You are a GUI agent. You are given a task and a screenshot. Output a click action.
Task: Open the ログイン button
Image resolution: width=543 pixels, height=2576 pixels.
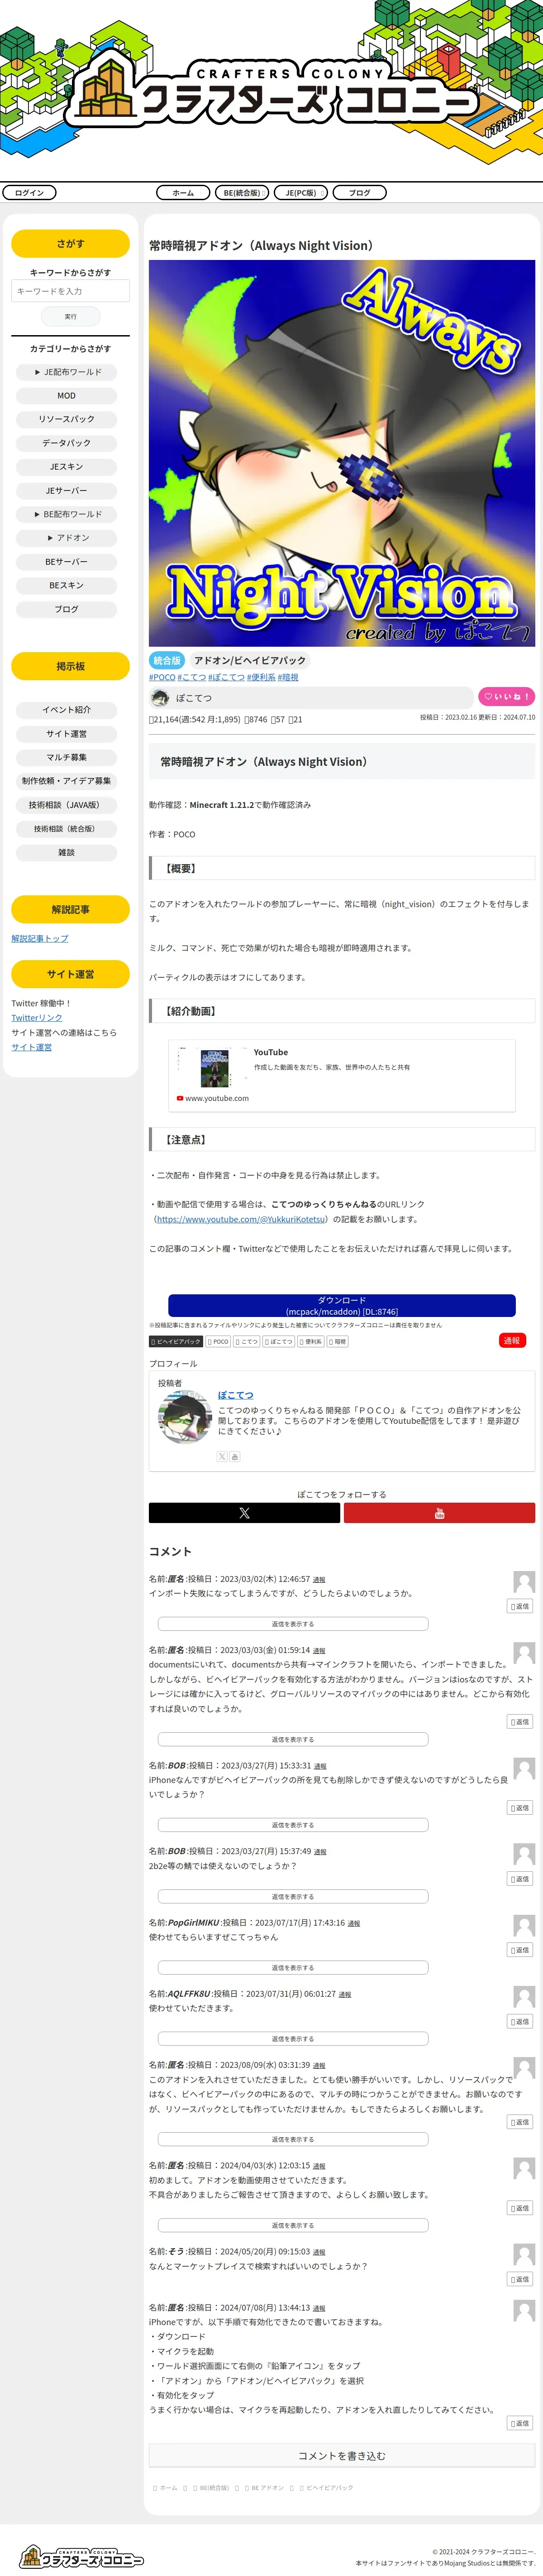[29, 193]
